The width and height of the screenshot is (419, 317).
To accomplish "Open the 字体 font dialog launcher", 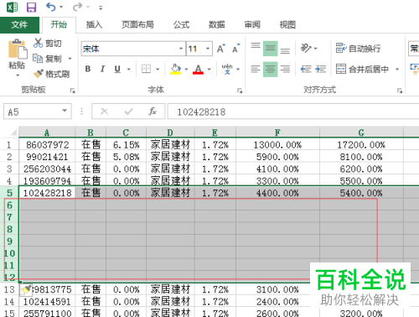I will [x=240, y=91].
